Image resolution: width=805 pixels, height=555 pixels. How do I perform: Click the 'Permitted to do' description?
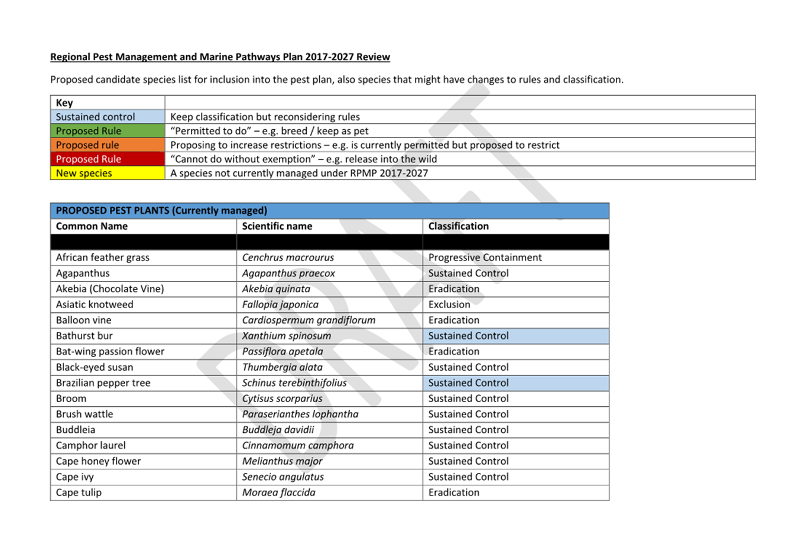[270, 131]
